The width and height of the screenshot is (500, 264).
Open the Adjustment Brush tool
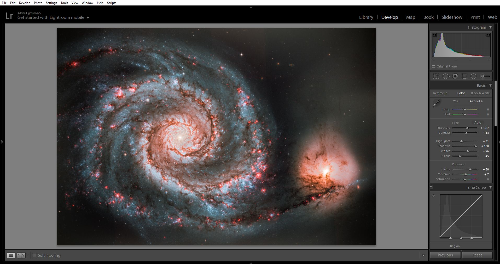pos(485,76)
